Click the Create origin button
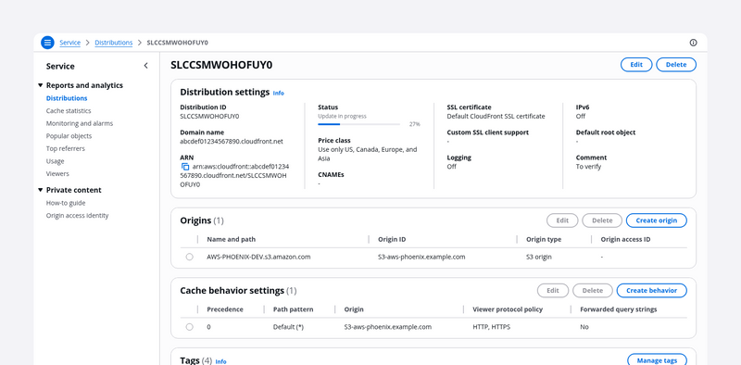The height and width of the screenshot is (365, 741). coord(657,220)
